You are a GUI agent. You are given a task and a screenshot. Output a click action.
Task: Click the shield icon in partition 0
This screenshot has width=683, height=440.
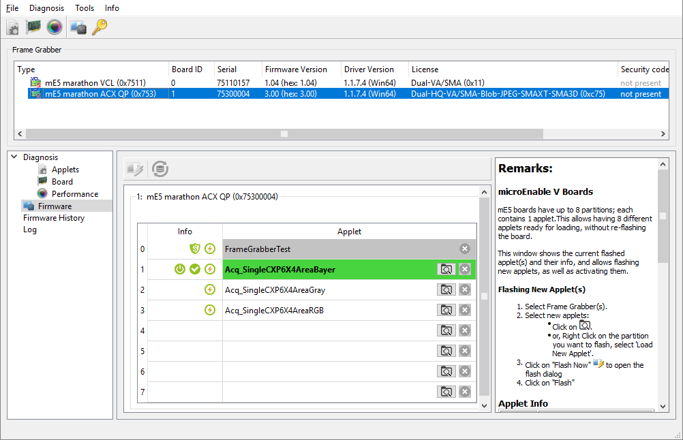pyautogui.click(x=195, y=249)
